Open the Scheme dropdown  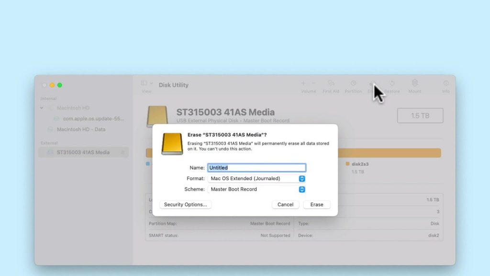tap(256, 189)
